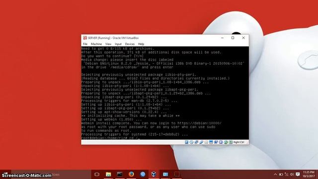
Task: Click 'Processing triggers for man-db' line
Action: 129,101
